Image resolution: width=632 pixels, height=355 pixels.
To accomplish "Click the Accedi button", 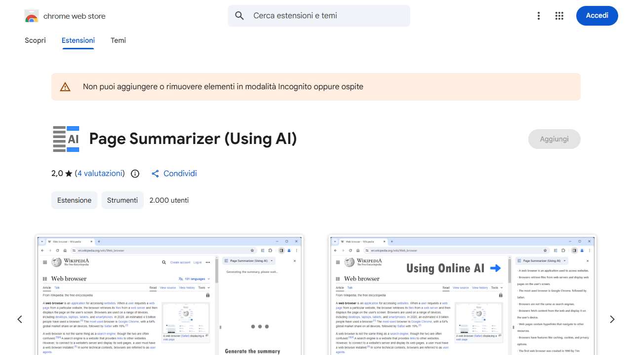I will point(597,15).
